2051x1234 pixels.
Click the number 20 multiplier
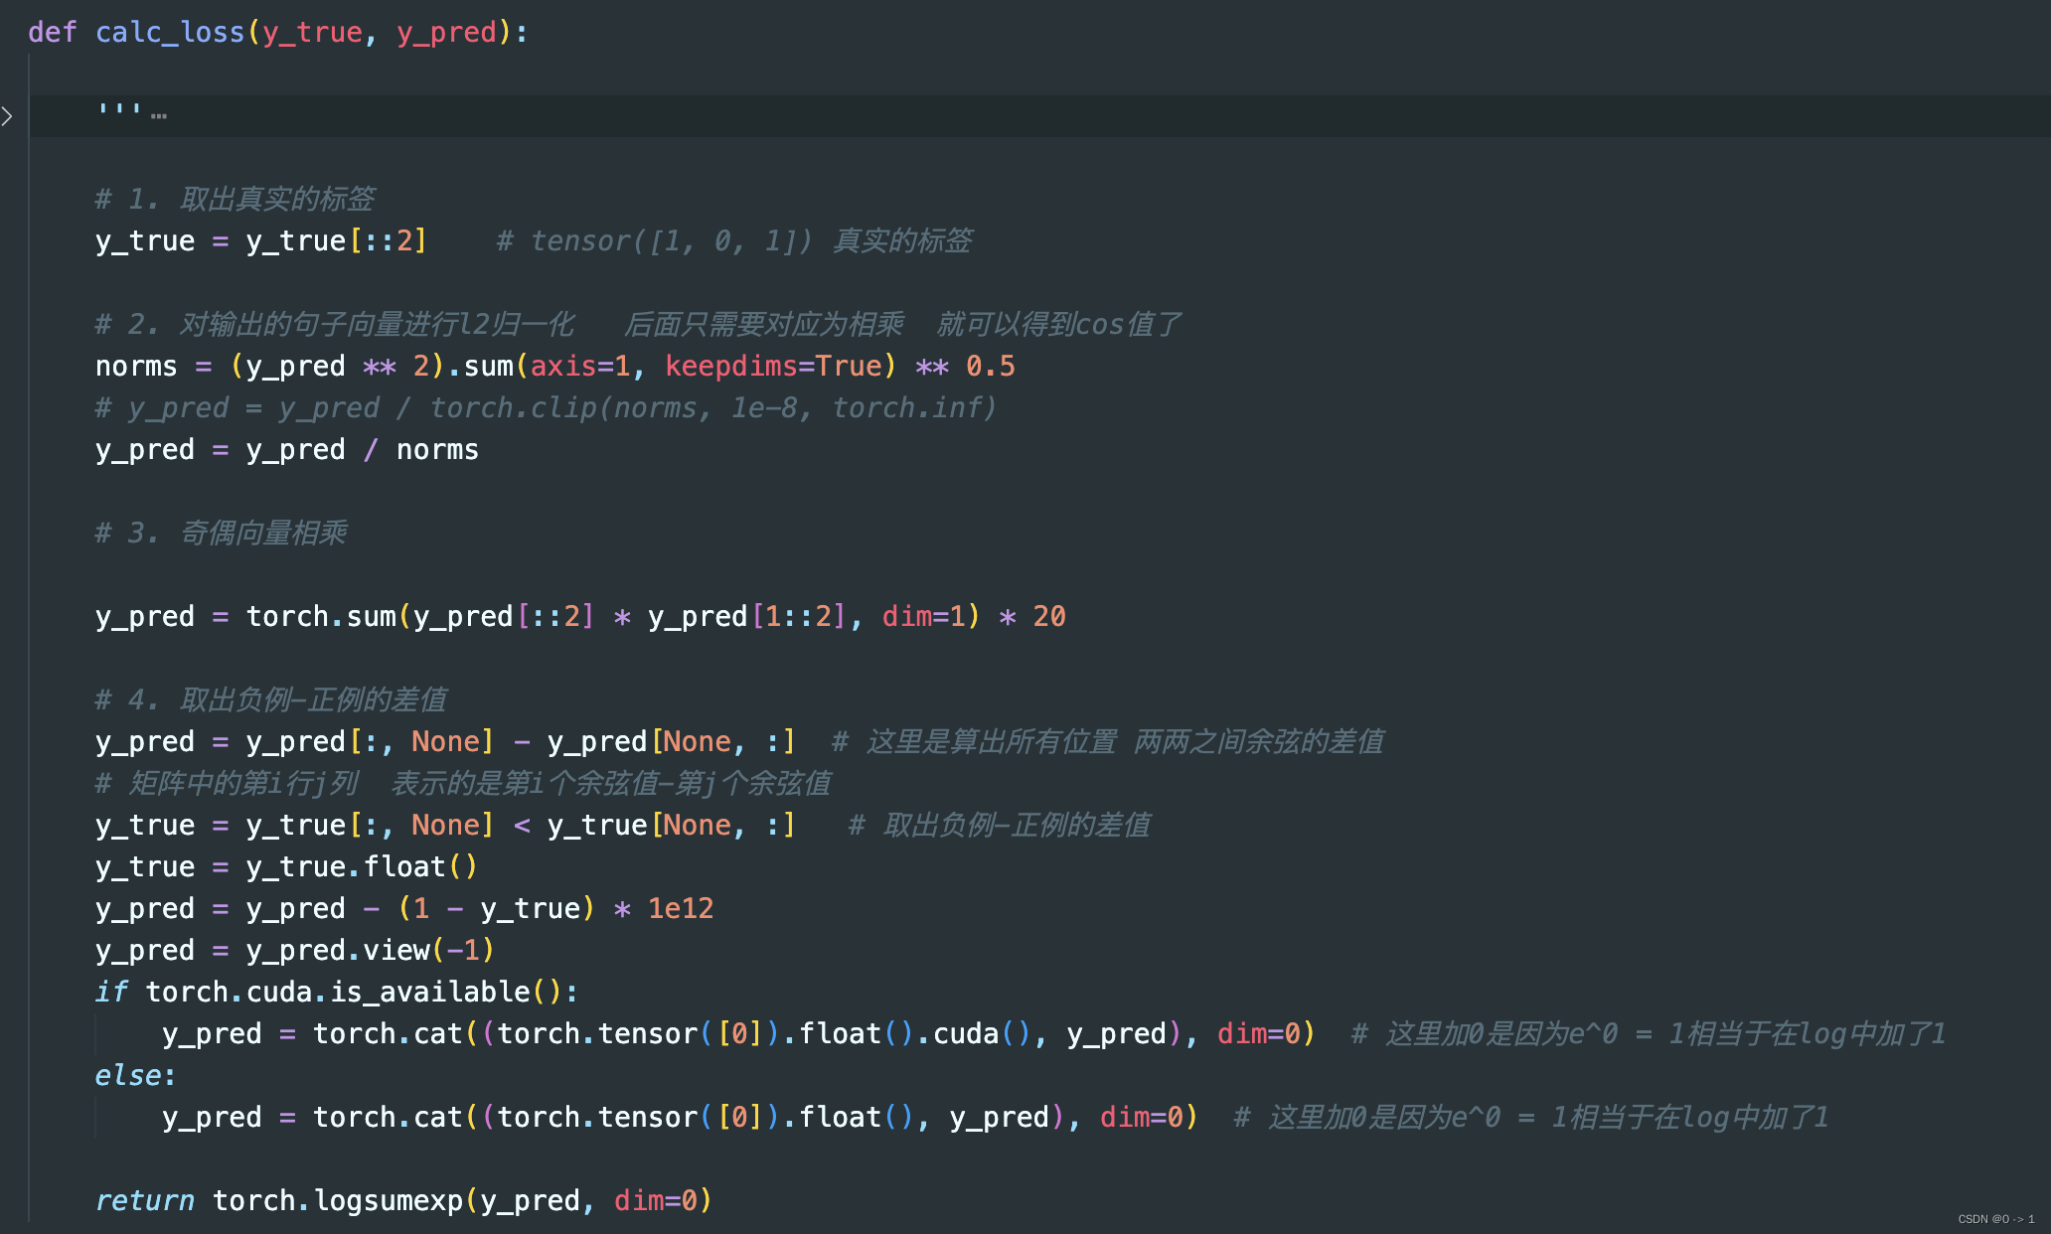(x=1048, y=617)
